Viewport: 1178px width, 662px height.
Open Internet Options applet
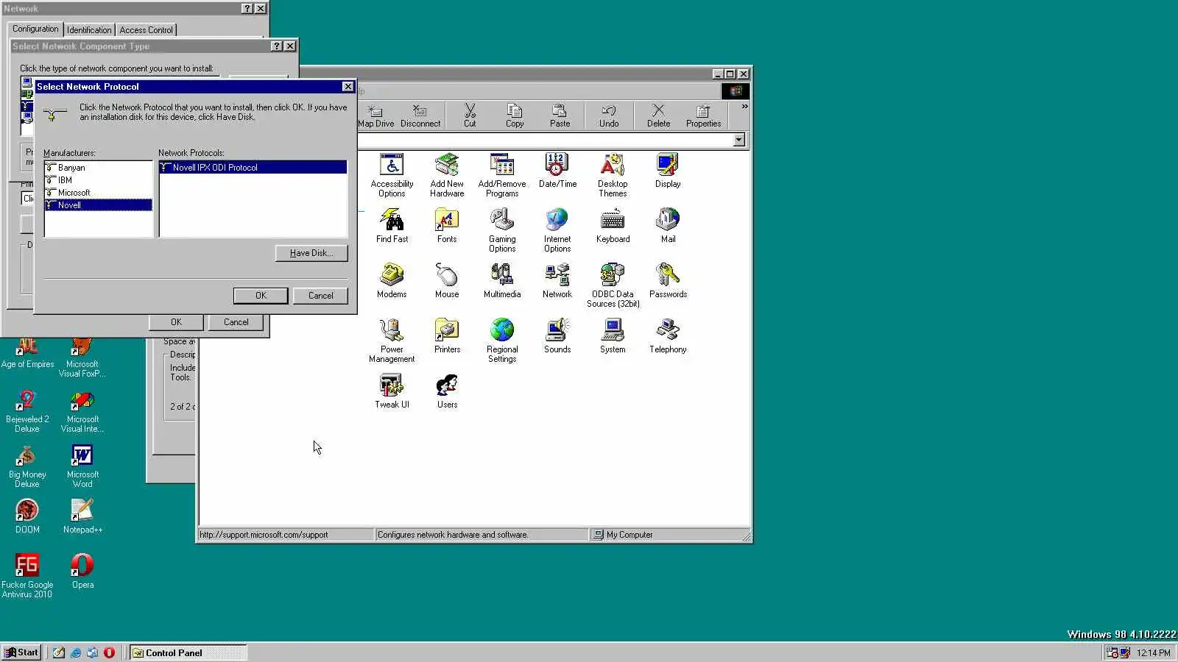point(557,229)
